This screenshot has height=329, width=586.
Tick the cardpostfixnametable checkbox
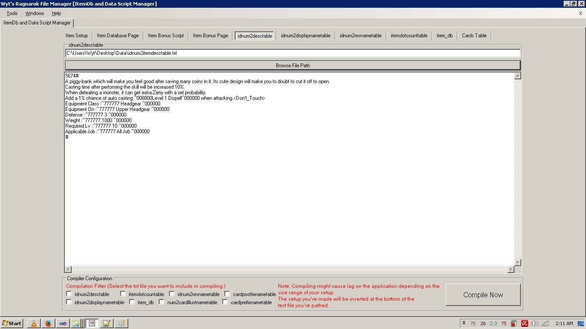click(227, 294)
